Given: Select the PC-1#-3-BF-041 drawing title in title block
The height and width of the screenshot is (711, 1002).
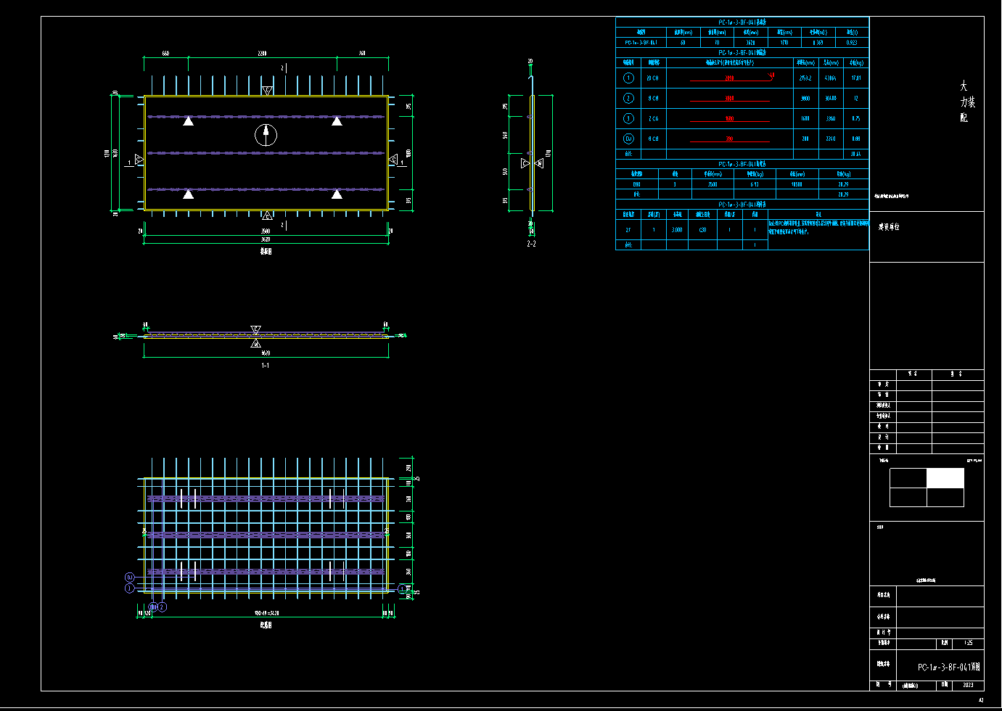Looking at the screenshot, I should click(x=949, y=667).
